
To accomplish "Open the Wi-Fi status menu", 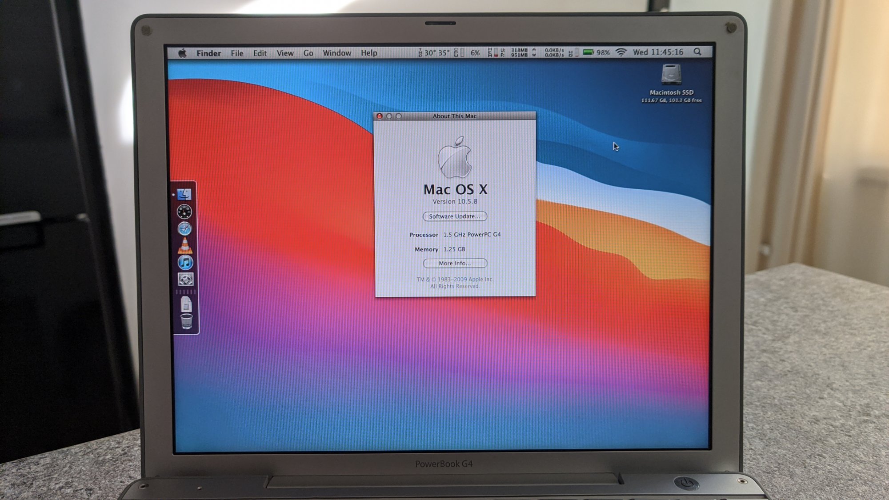I will tap(621, 52).
